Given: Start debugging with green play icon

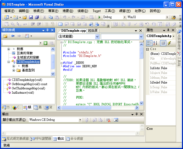Looking at the screenshot, I should 99,17.
